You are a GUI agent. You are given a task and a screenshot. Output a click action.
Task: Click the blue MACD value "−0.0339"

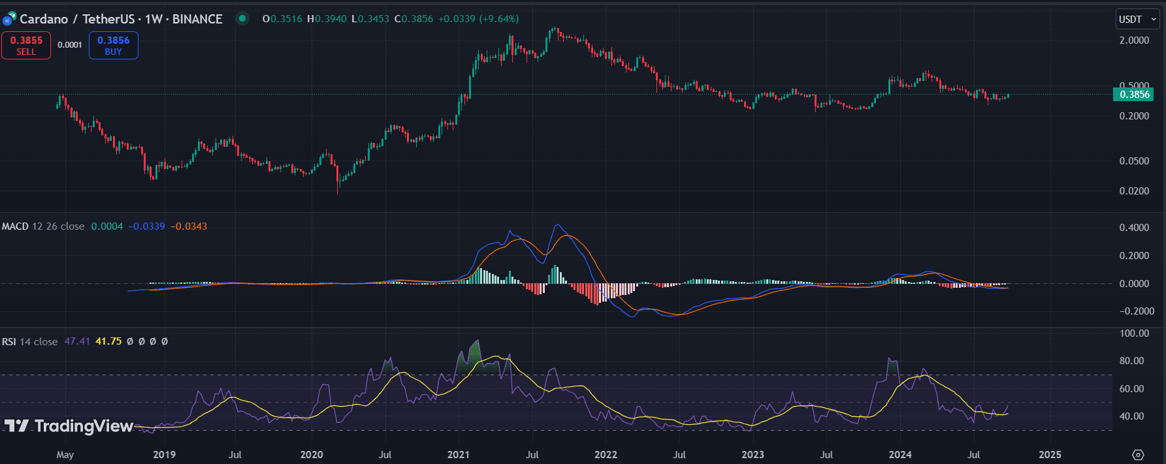coord(146,226)
